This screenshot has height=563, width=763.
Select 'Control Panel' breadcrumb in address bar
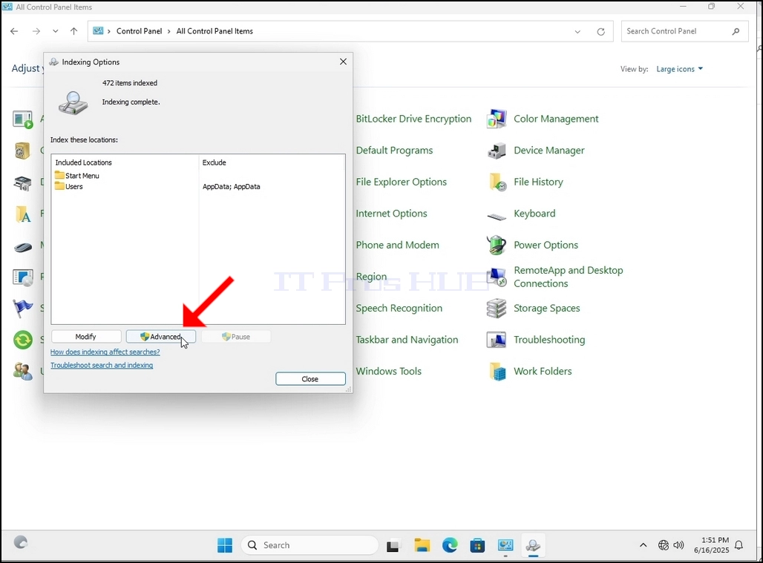(140, 31)
